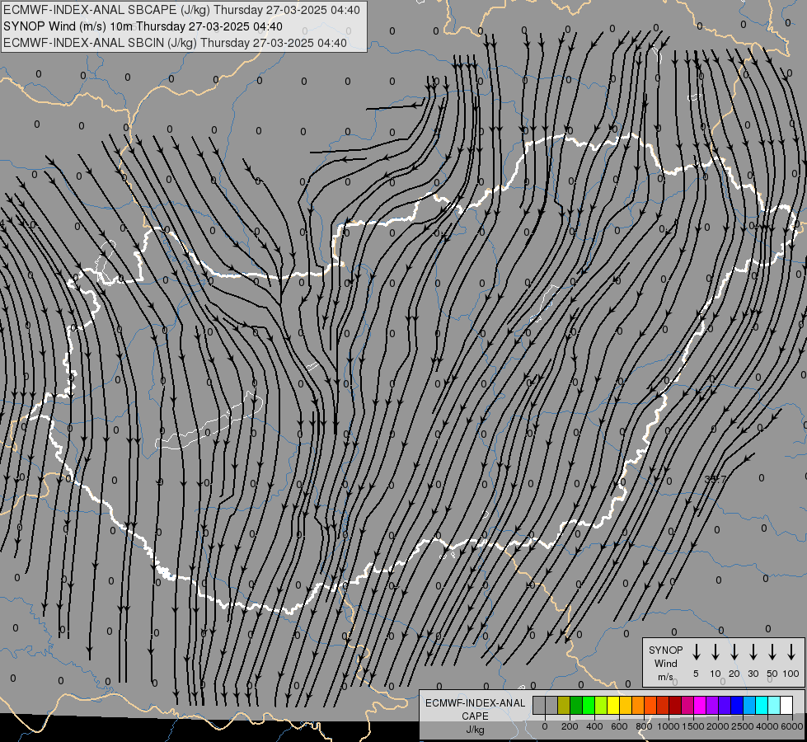This screenshot has width=807, height=742.
Task: Click the SBCIN title line in the header
Action: click(175, 43)
